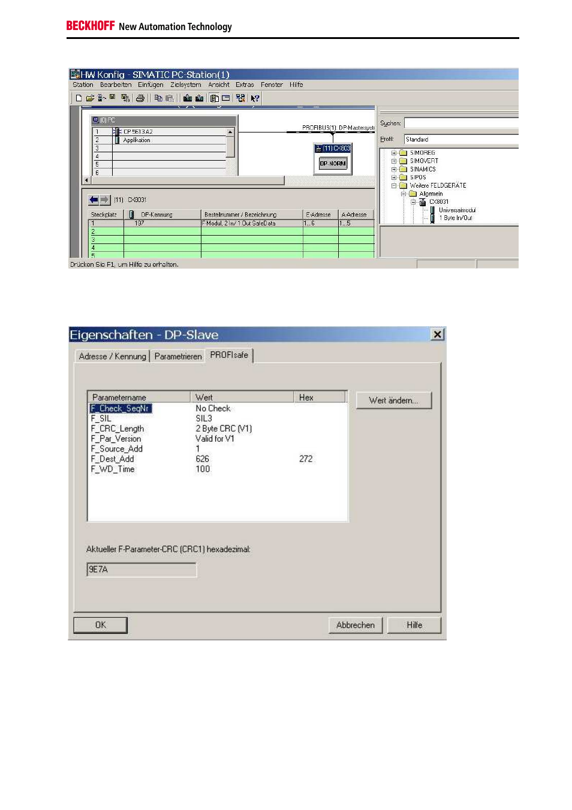572x810 pixels.
Task: Click the Upload from module toolbar icon
Action: (x=200, y=98)
